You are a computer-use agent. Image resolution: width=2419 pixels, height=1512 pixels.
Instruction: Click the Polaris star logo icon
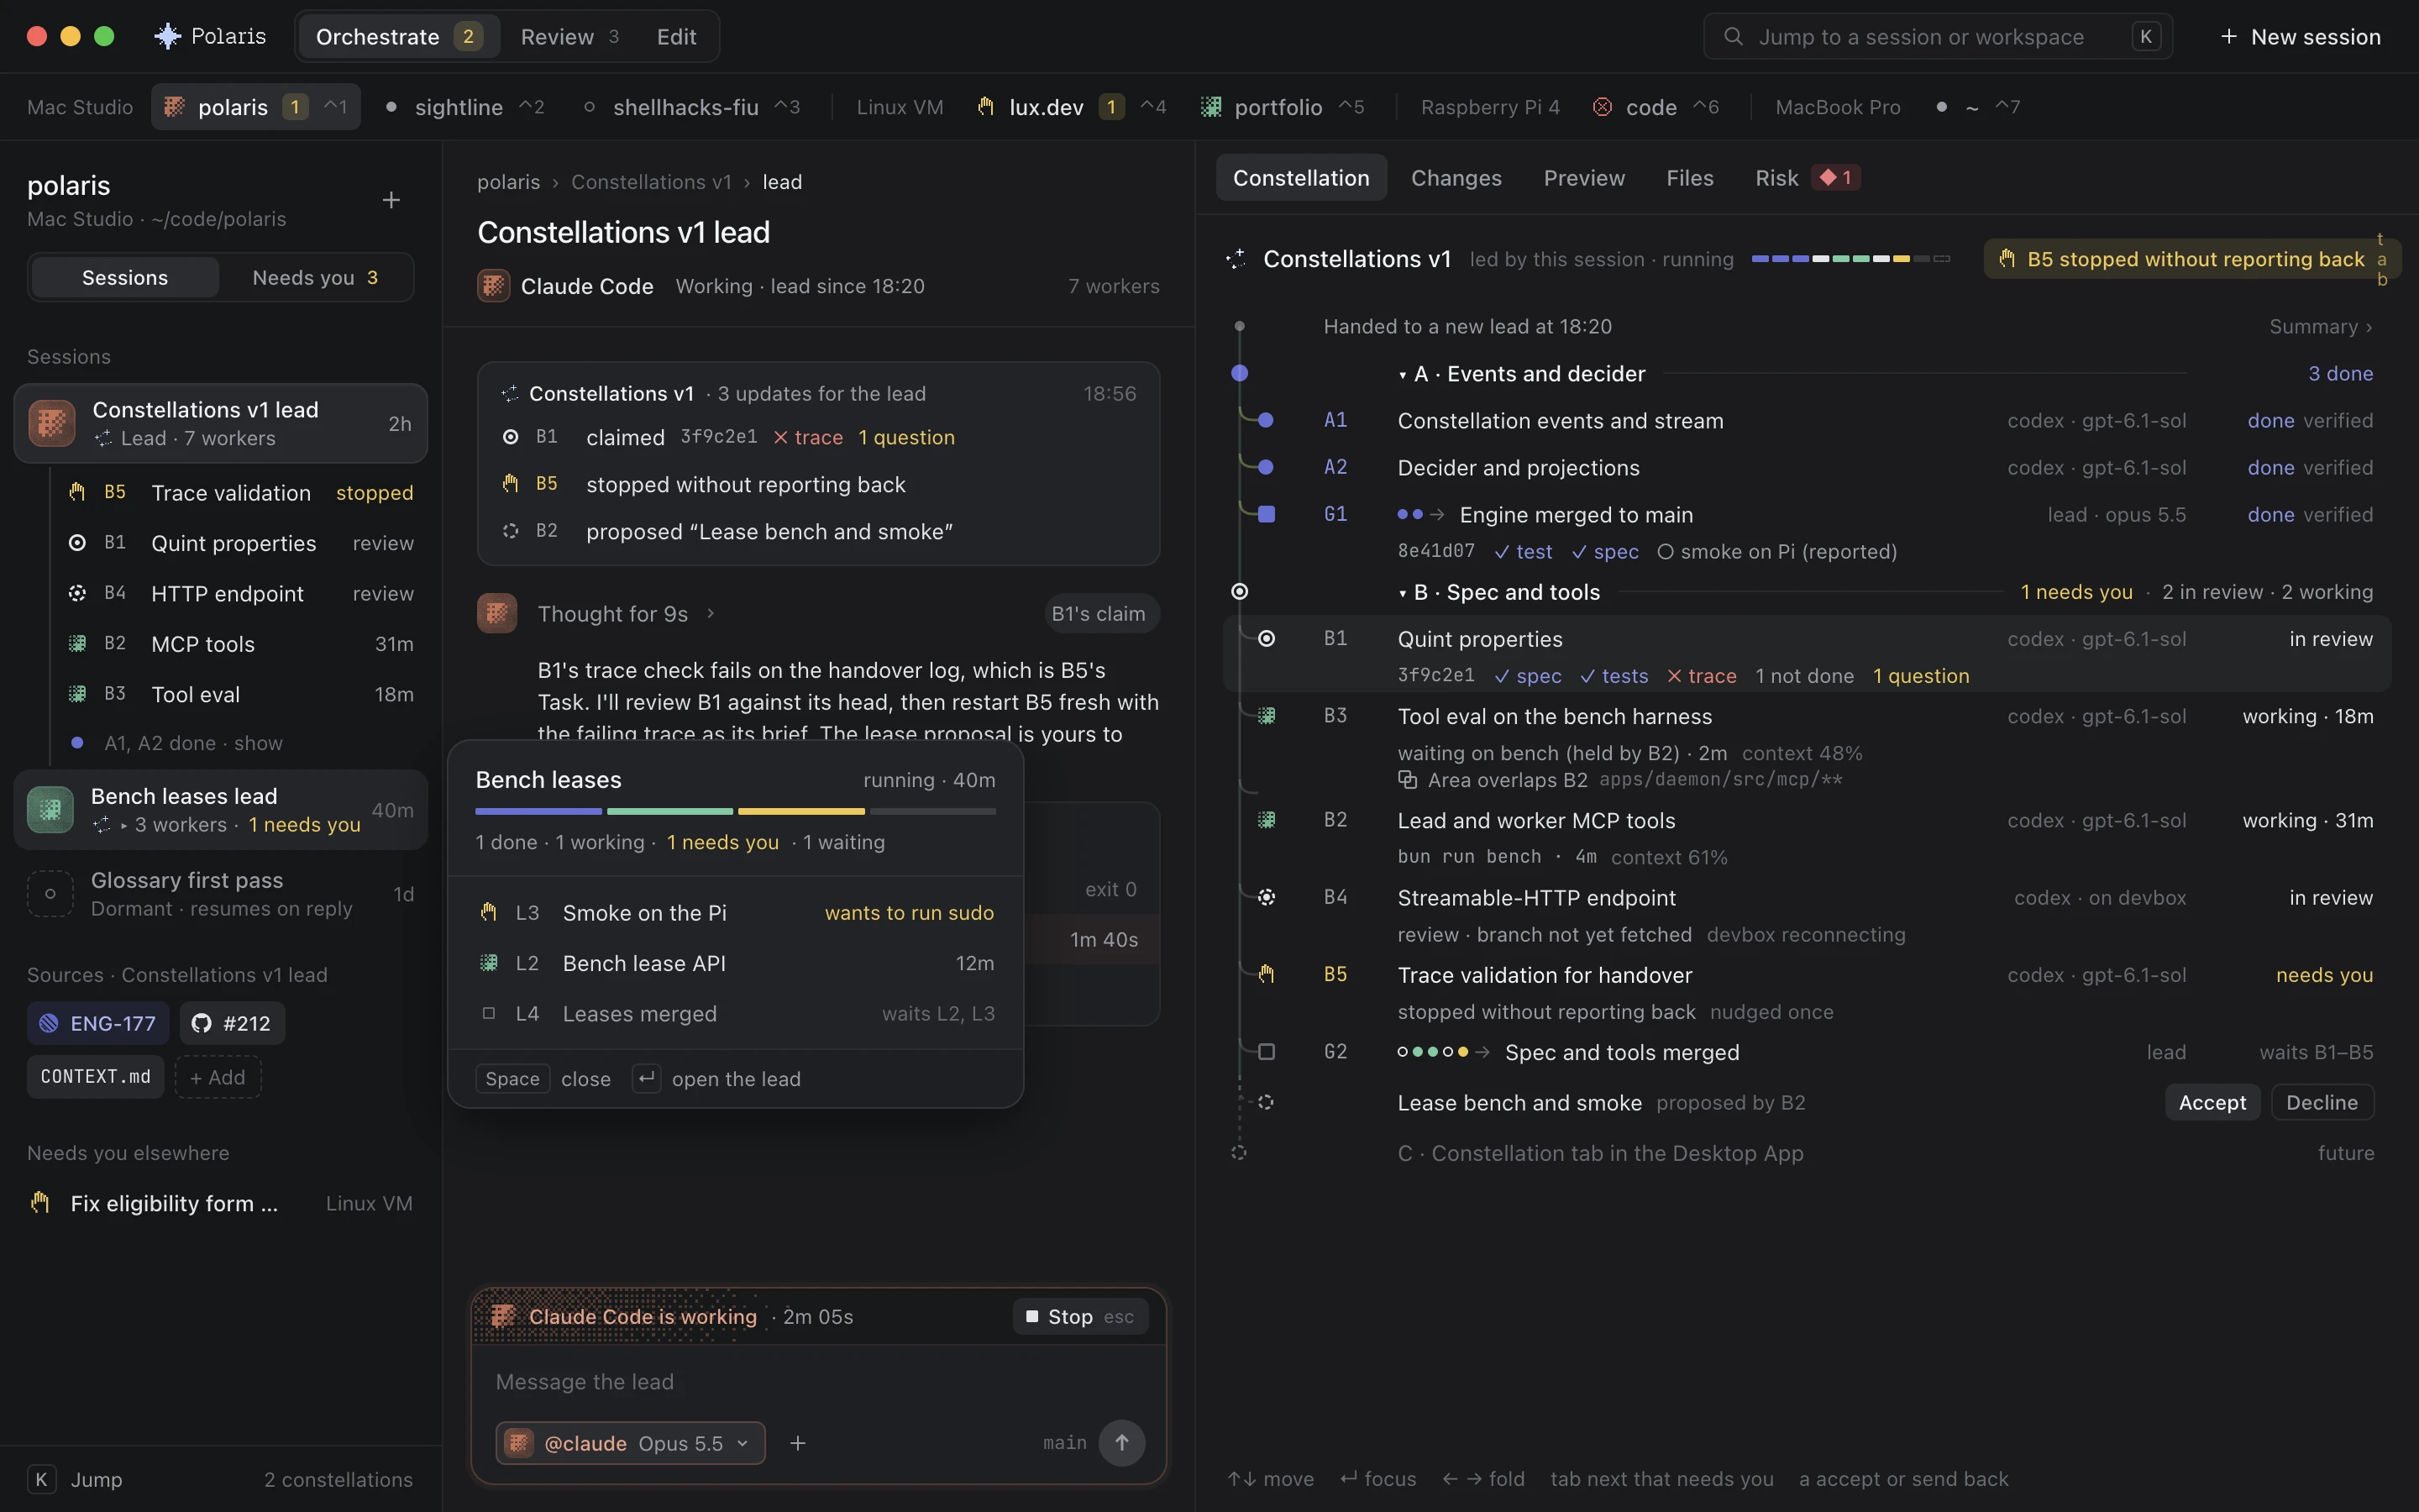coord(167,37)
